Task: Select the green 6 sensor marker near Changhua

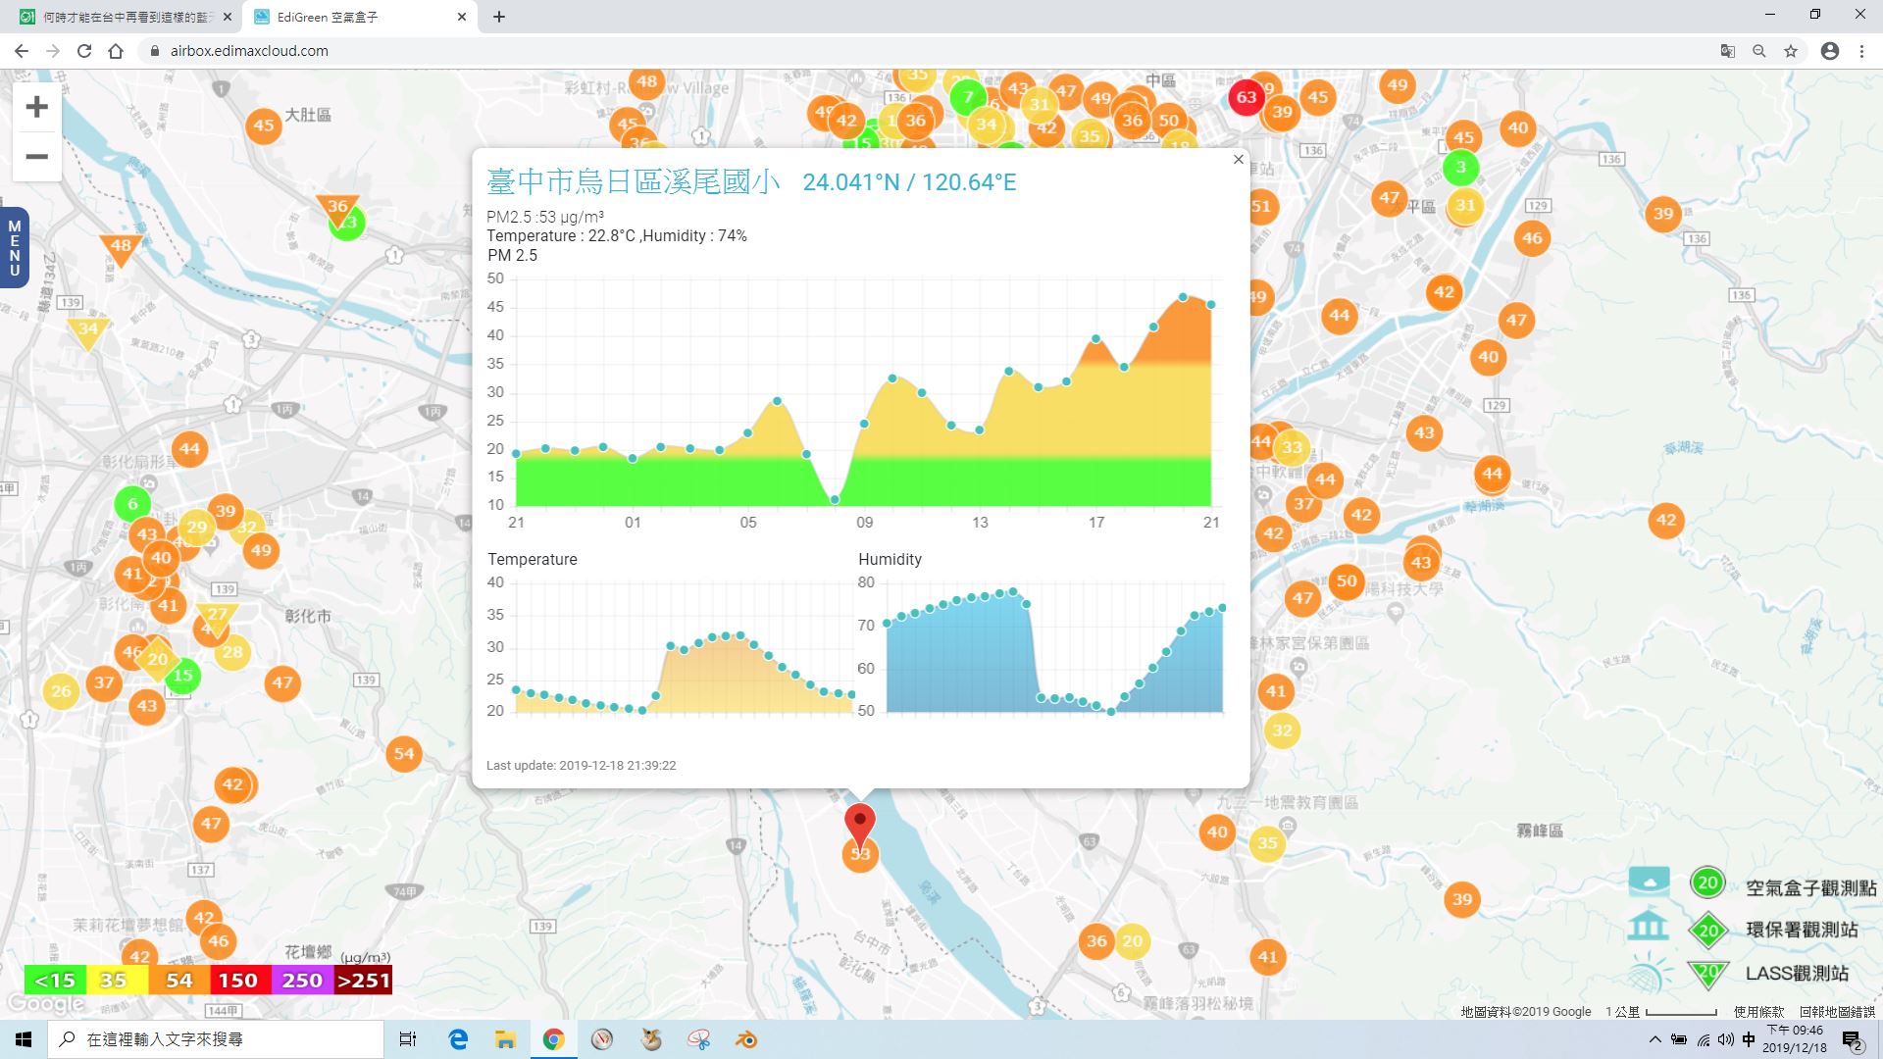Action: (132, 504)
